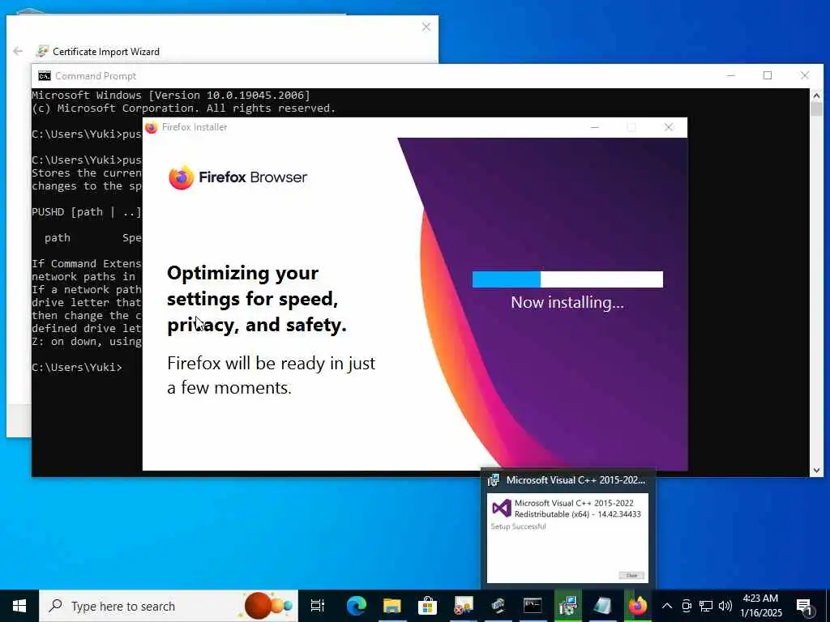Open Microsoft Store from the taskbar
The height and width of the screenshot is (622, 830).
(427, 606)
